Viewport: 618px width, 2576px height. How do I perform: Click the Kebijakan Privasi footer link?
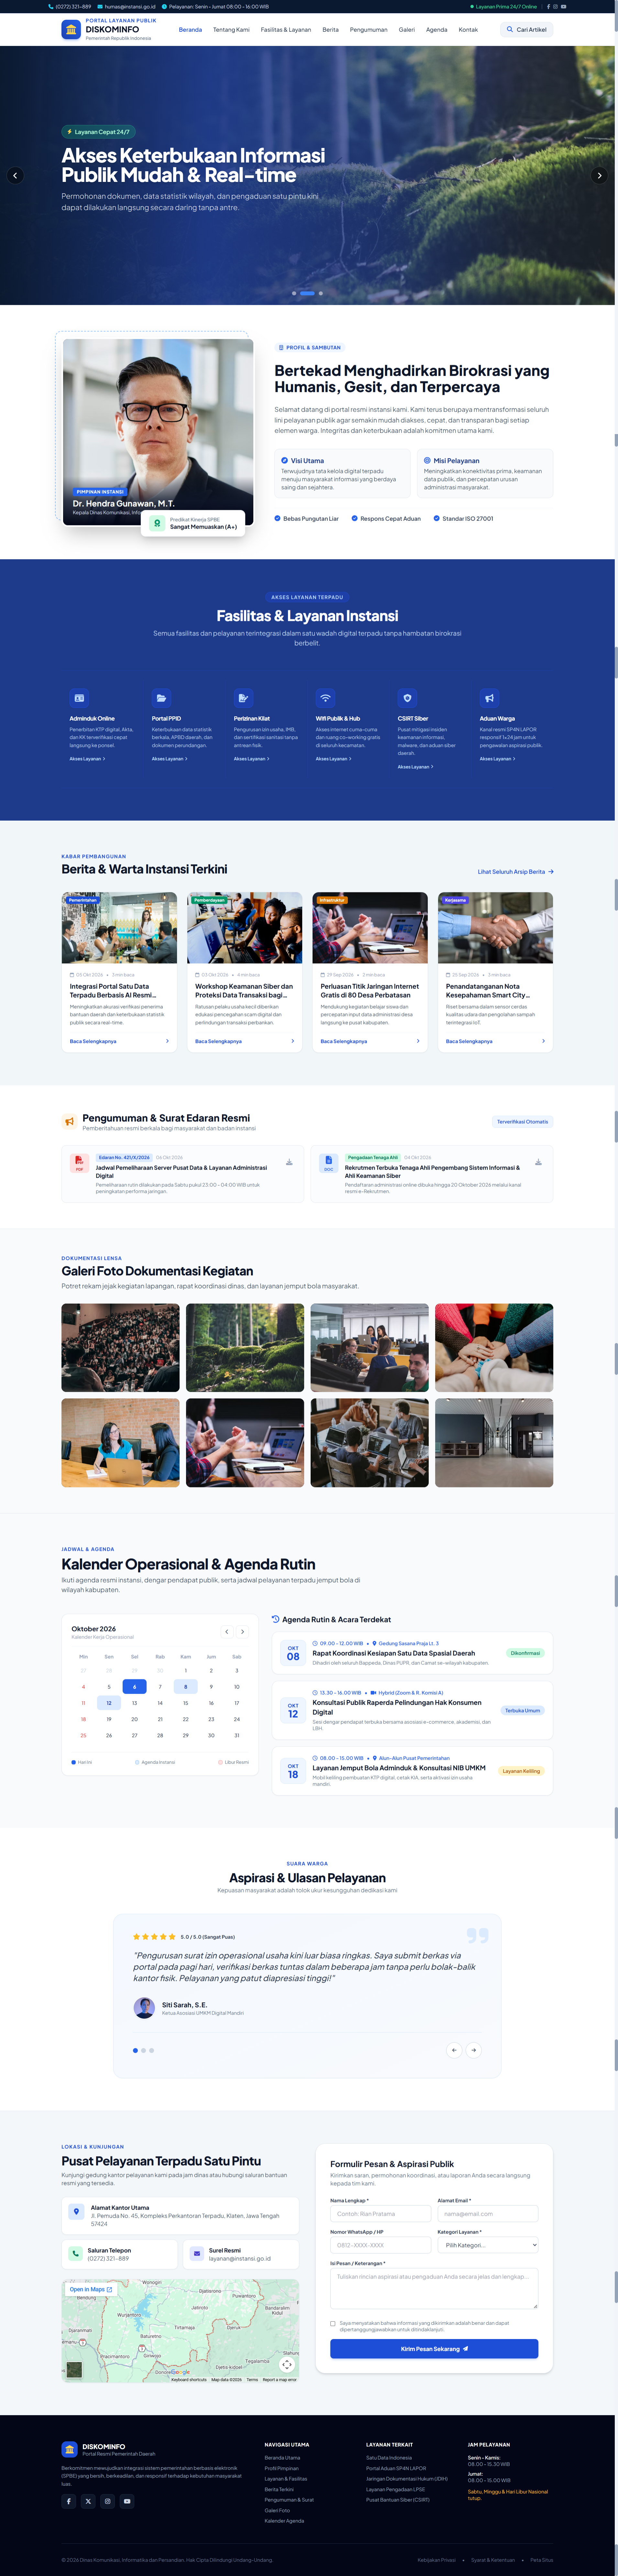[437, 2560]
